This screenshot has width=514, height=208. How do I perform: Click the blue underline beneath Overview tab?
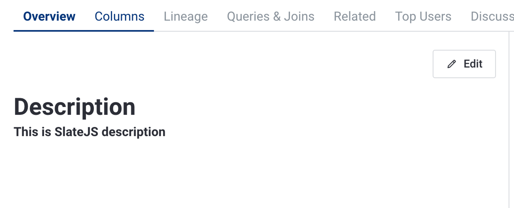[84, 31]
